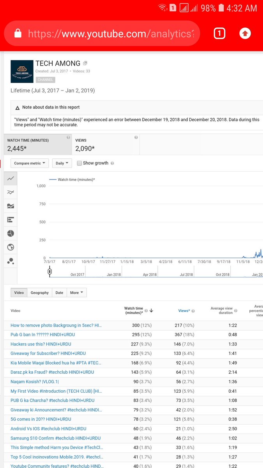
Task: Click the CHANNEL label badge
Action: (x=46, y=80)
